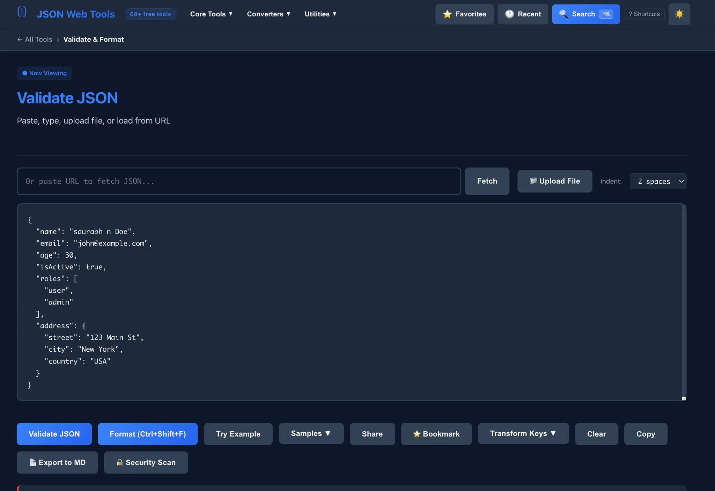
Task: Click Export to MD document button
Action: pos(57,462)
